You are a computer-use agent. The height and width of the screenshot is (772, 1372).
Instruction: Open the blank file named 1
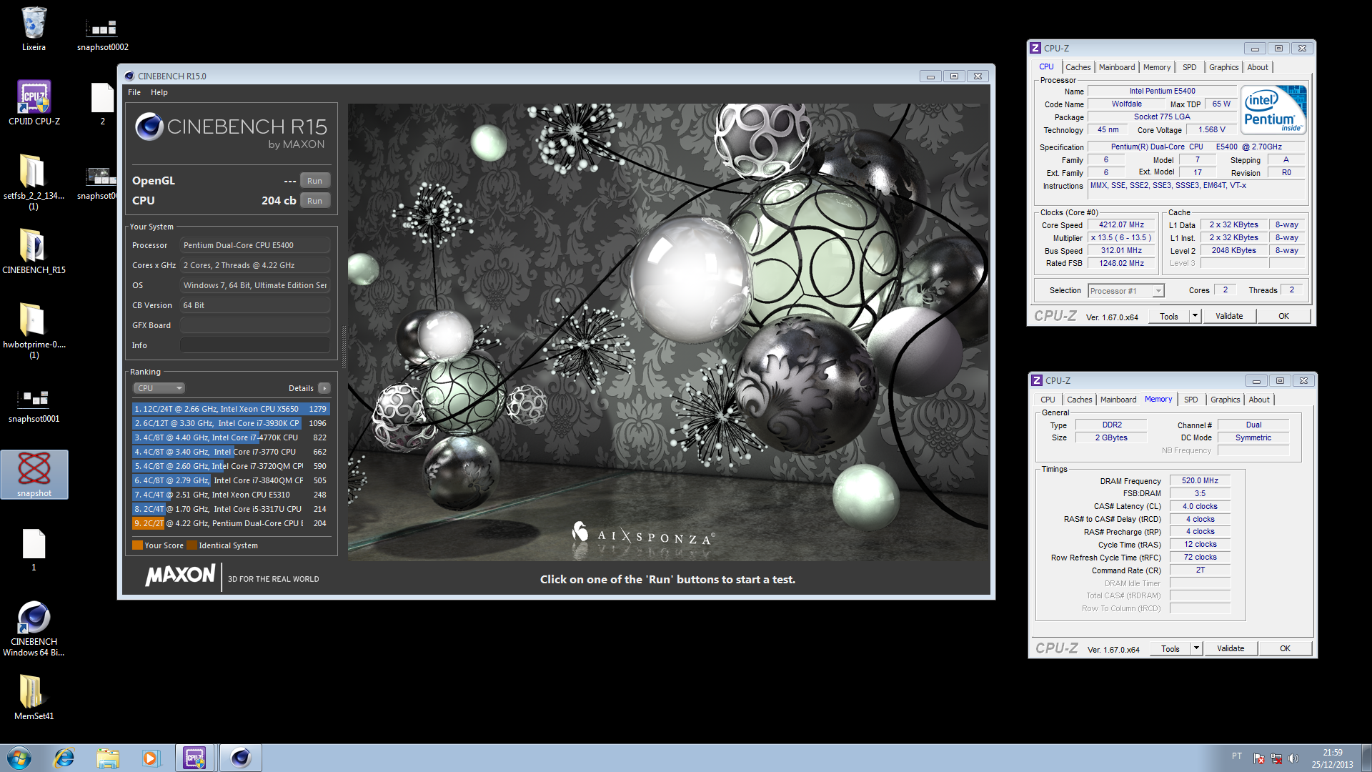[34, 549]
